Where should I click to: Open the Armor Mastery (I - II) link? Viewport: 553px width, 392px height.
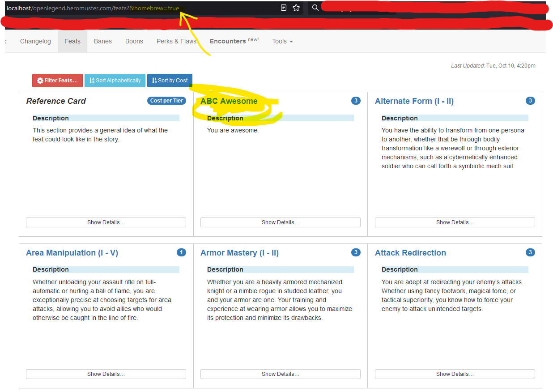239,253
